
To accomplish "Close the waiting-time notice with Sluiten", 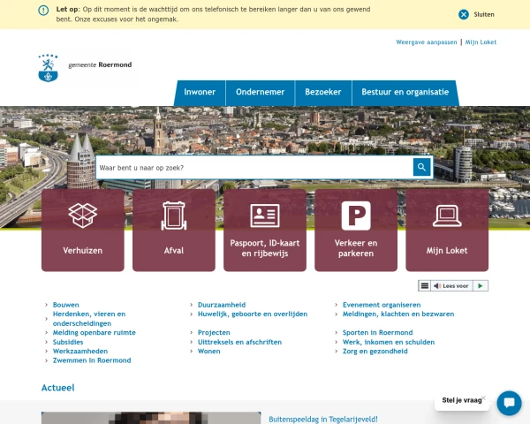I will pyautogui.click(x=476, y=14).
